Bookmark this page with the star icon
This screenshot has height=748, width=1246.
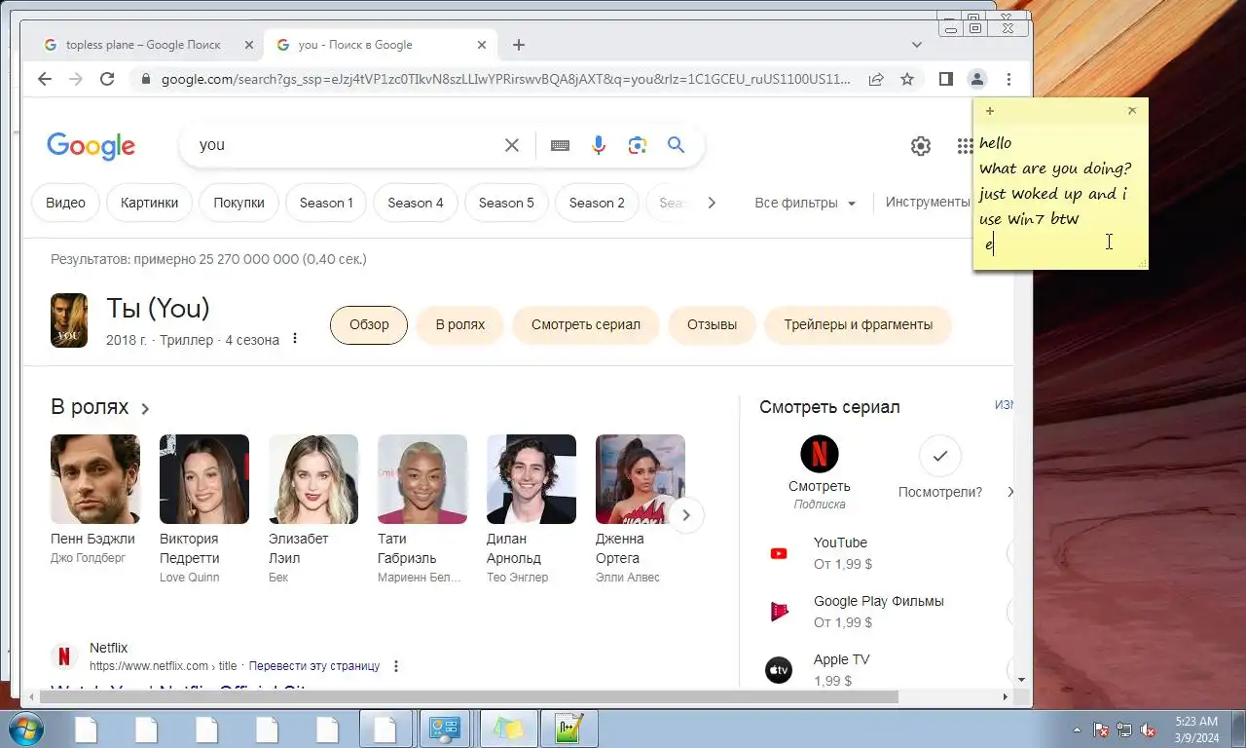[907, 79]
